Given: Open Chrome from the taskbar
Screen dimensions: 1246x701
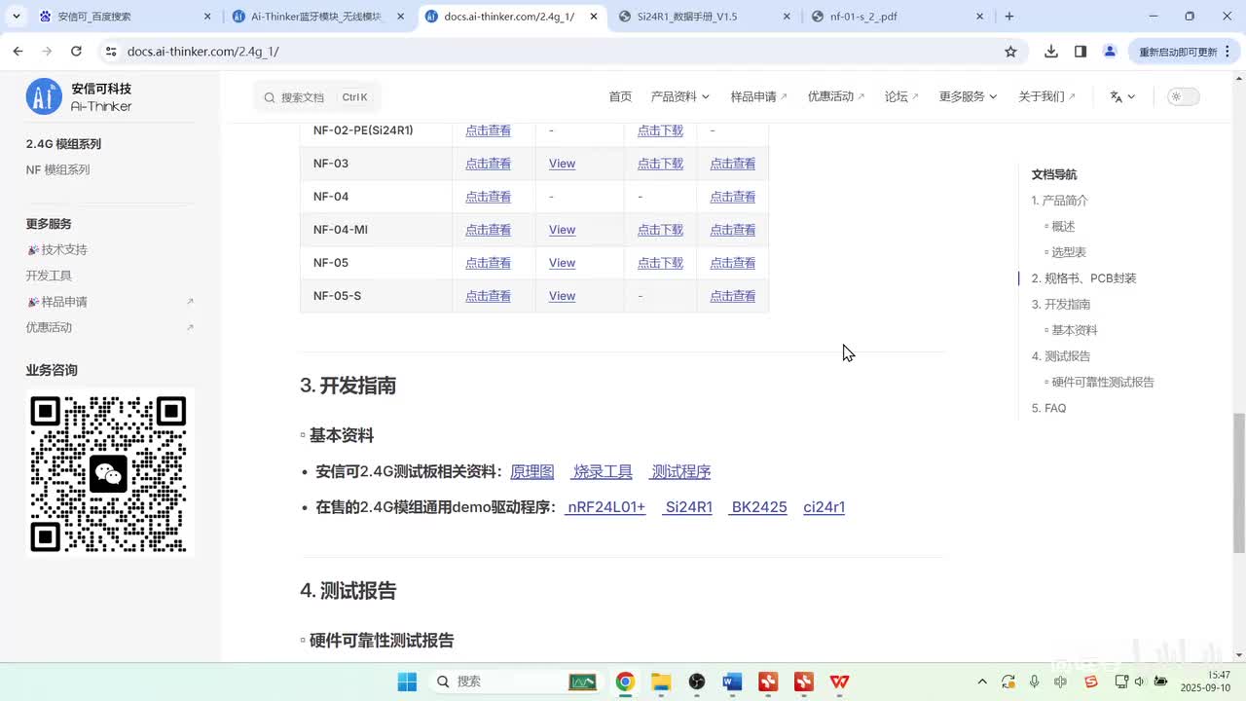Looking at the screenshot, I should (625, 682).
